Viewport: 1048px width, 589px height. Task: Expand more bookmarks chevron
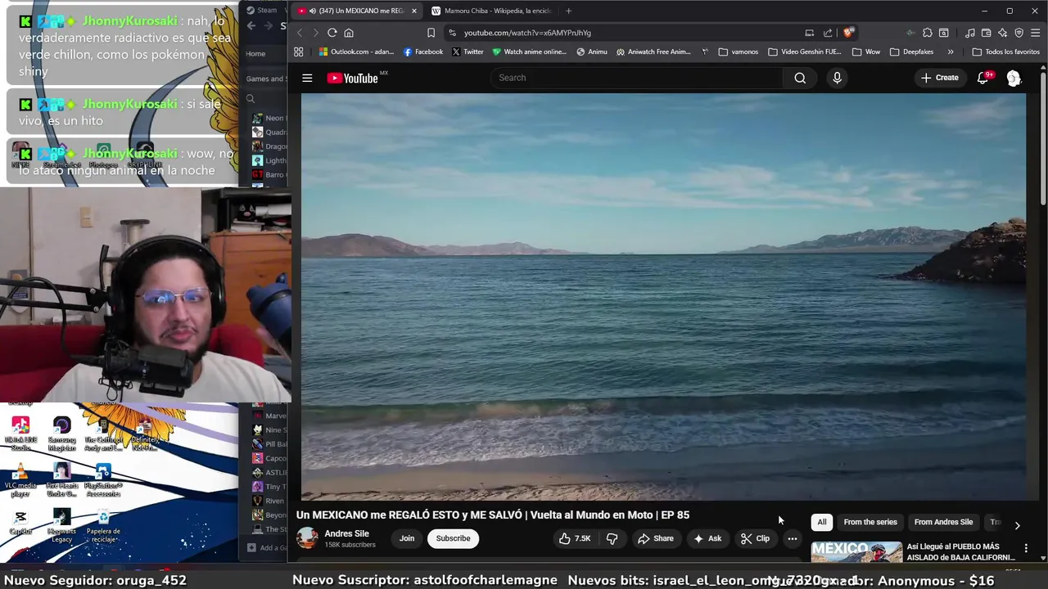click(950, 52)
